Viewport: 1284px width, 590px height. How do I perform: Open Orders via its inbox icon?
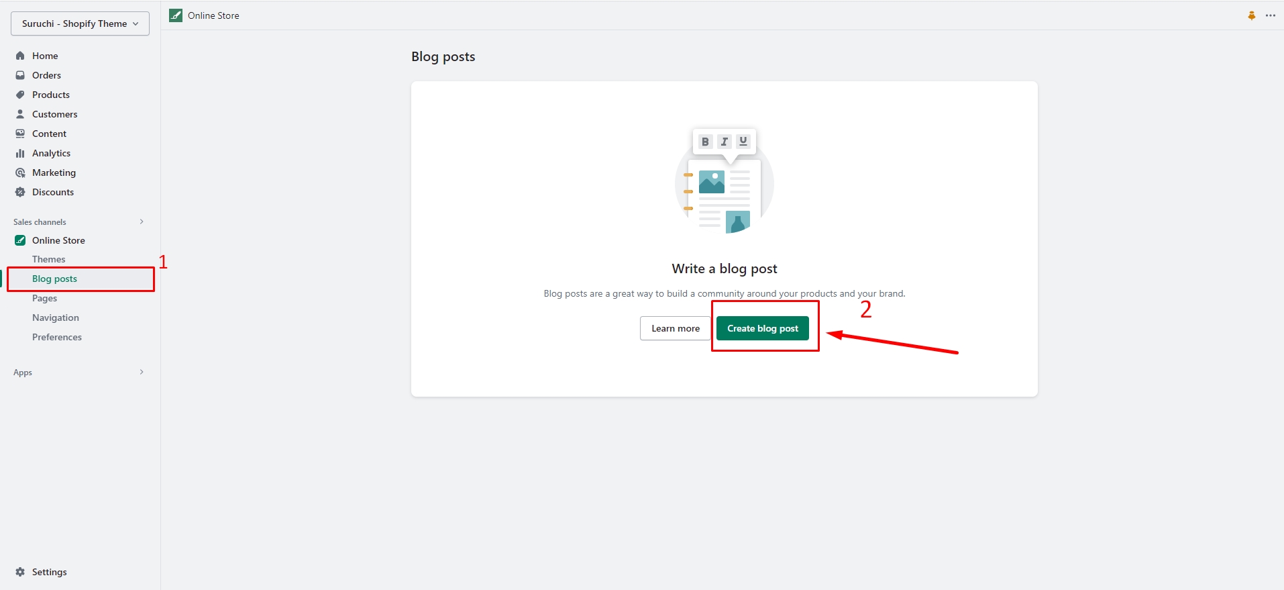[20, 75]
